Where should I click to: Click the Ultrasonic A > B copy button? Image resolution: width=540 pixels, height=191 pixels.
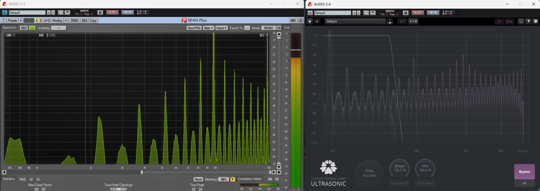[413, 22]
